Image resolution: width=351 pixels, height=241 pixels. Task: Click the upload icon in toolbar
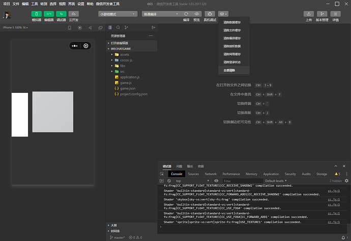[x=308, y=14]
